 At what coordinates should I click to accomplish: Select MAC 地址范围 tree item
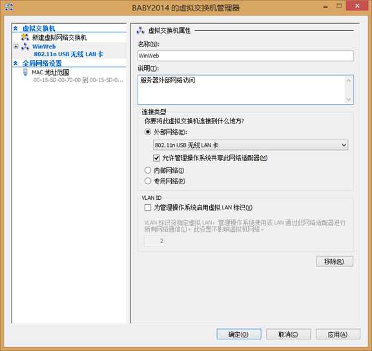click(x=50, y=72)
